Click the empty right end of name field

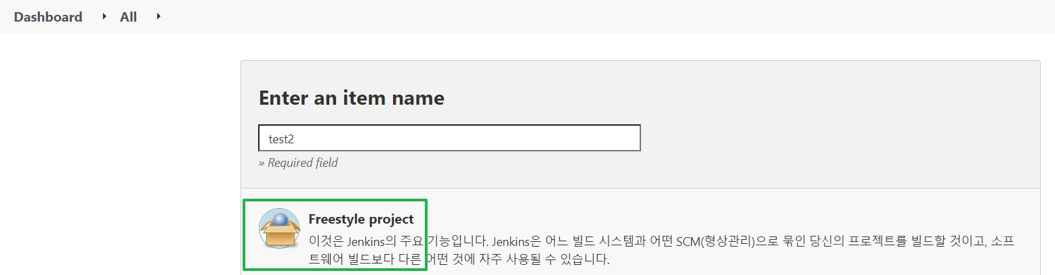(610, 138)
